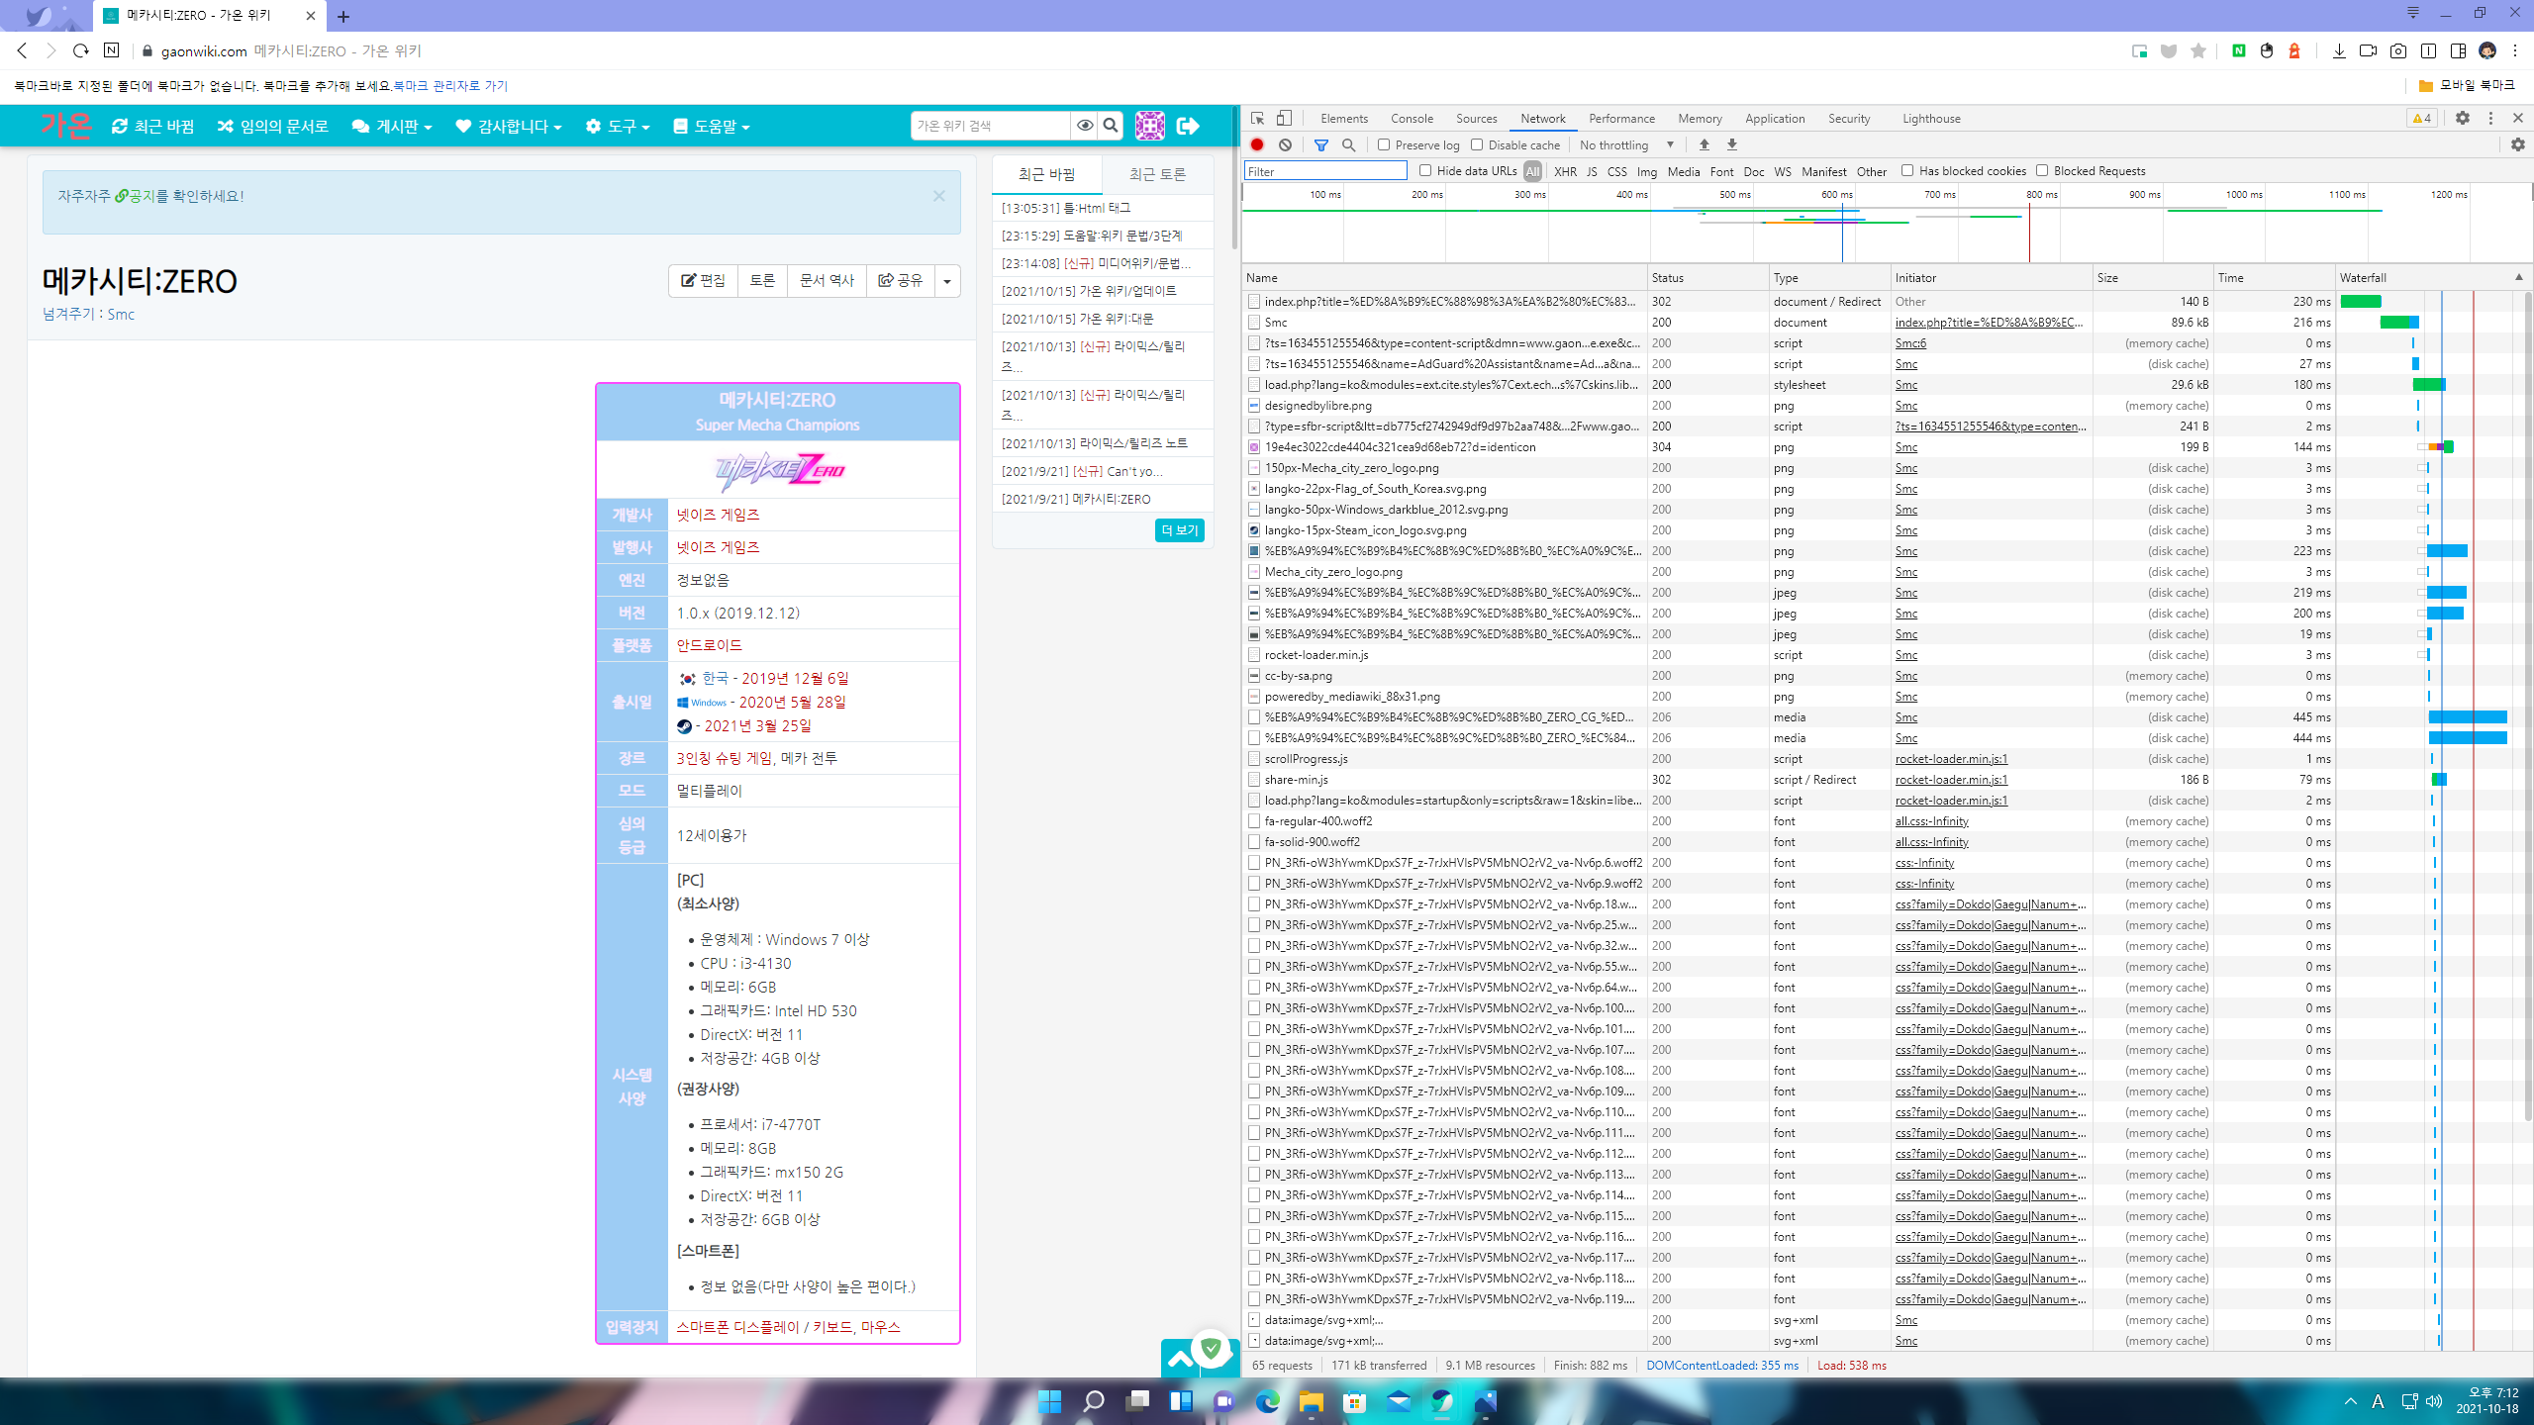Click the network overview timeline
Viewport: 2534px width, 1425px height.
coord(1887,224)
